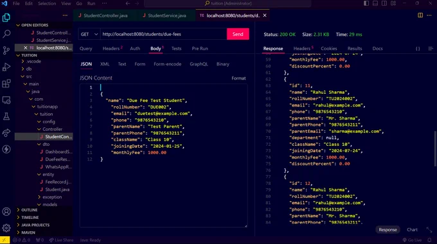Screen dimensions: 437x244
Task: Open the HTTP method GET dropdown
Action: 89,34
